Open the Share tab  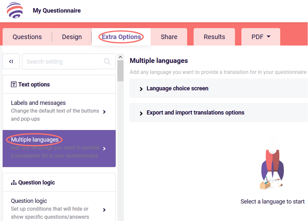click(x=169, y=37)
